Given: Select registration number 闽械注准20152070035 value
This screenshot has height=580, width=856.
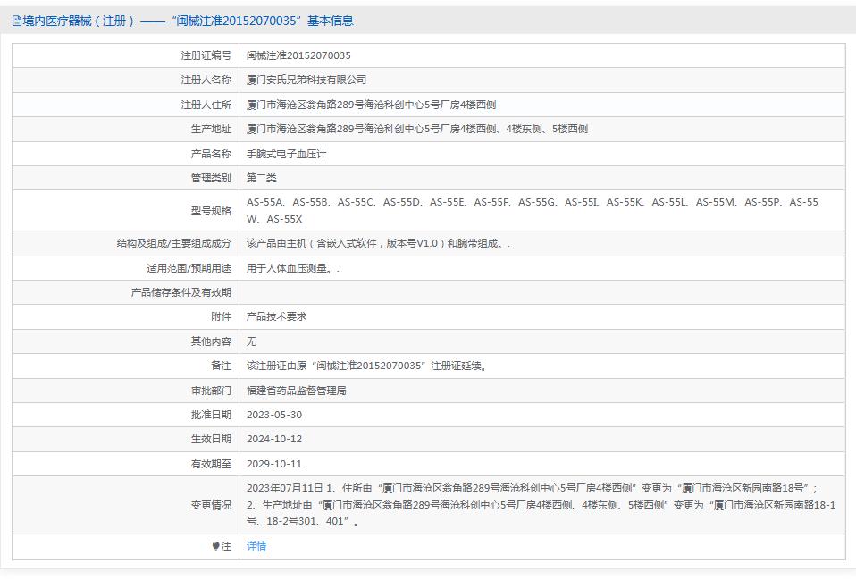Looking at the screenshot, I should tap(298, 55).
